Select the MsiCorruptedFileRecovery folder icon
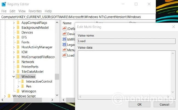This screenshot has width=178, height=110. point(18,57)
